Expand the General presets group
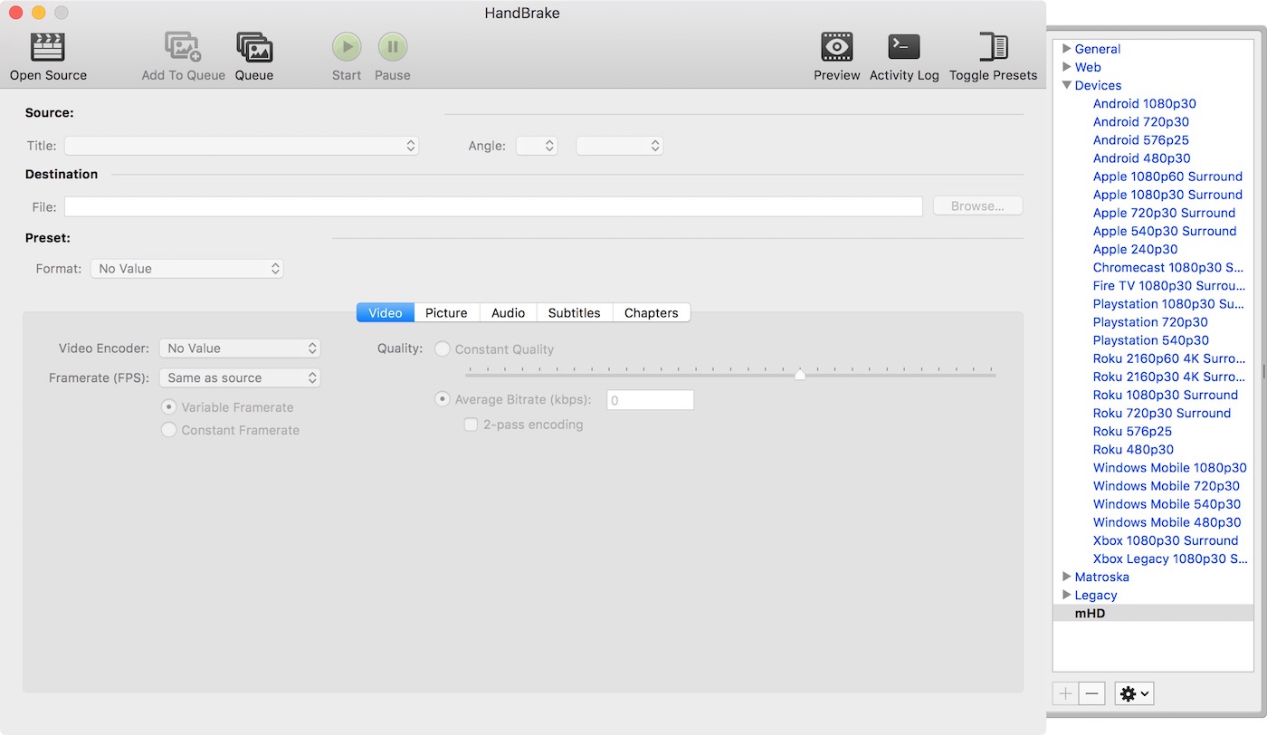 tap(1067, 49)
